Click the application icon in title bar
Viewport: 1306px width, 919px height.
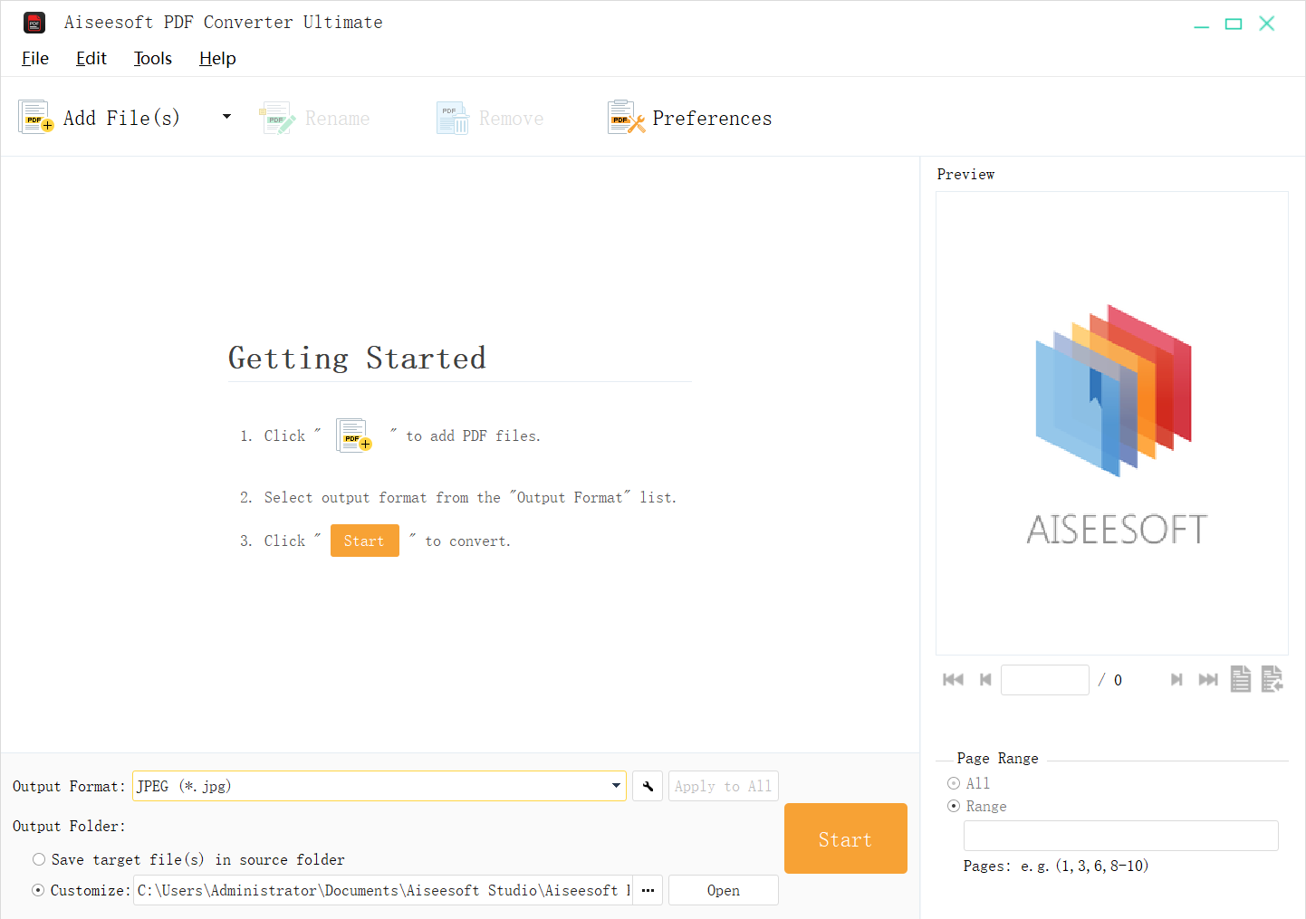click(x=34, y=23)
